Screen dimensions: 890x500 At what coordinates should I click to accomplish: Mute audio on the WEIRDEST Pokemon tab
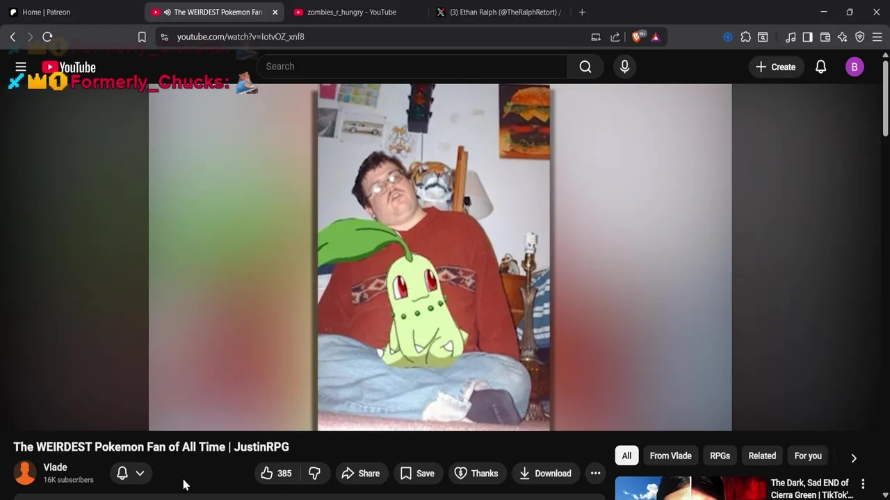[x=167, y=12]
